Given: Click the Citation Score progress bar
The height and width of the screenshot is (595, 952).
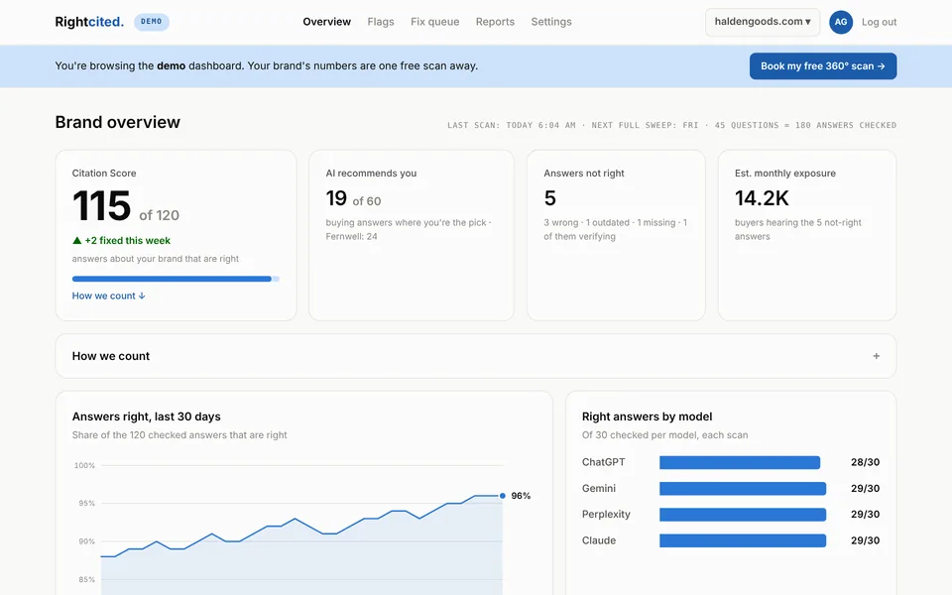Looking at the screenshot, I should pos(176,279).
